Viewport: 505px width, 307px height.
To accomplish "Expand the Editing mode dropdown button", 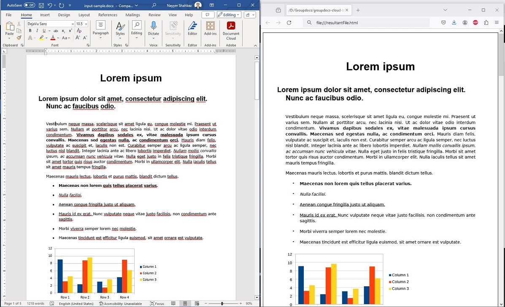I will [229, 15].
